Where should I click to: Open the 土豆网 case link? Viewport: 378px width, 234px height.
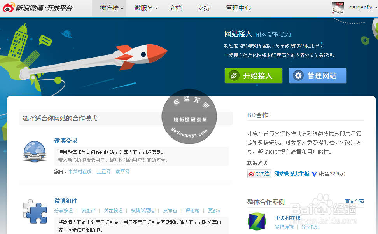click(x=103, y=171)
